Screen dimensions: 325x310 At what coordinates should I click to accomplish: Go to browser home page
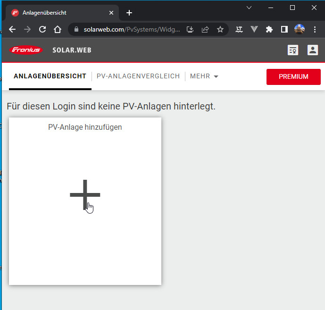pyautogui.click(x=58, y=29)
